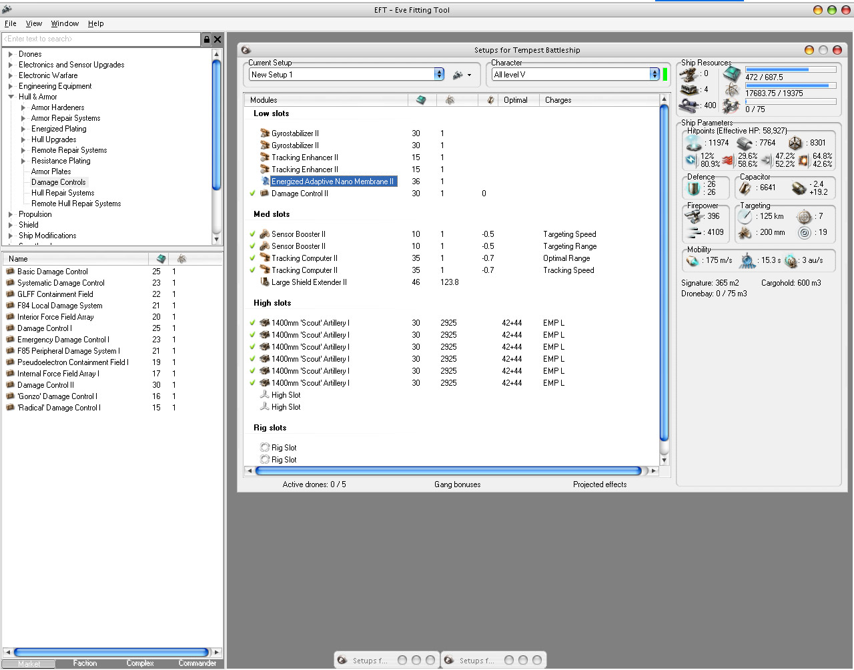The height and width of the screenshot is (670, 854).
Task: Open the Character dropdown showing All level V
Action: tap(654, 75)
